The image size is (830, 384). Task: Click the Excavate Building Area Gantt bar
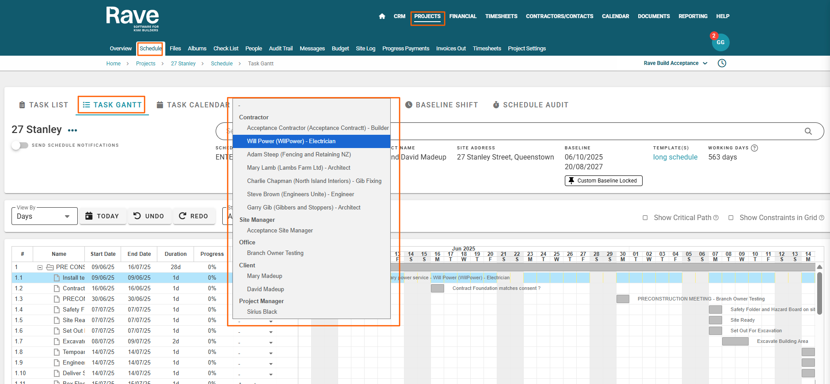pos(735,342)
